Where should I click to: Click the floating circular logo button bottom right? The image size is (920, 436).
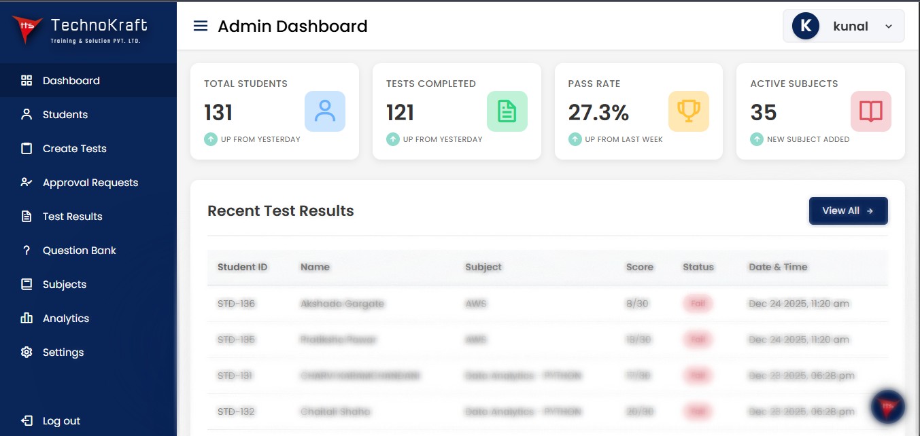point(886,407)
